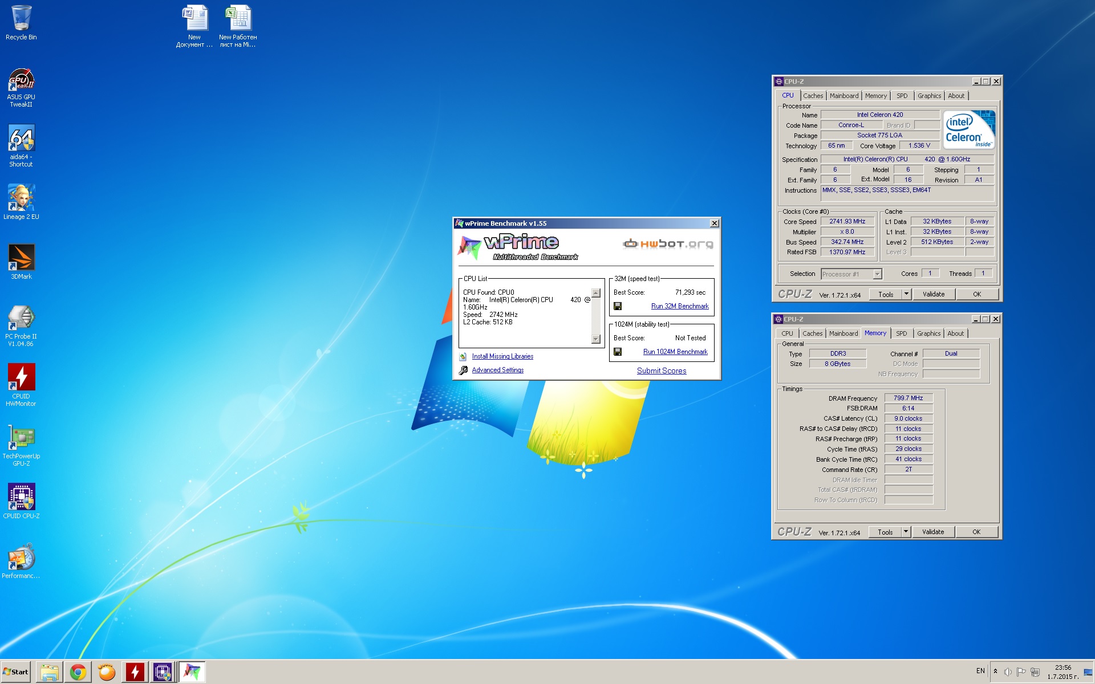Open the aida64 shortcut icon

[21, 146]
